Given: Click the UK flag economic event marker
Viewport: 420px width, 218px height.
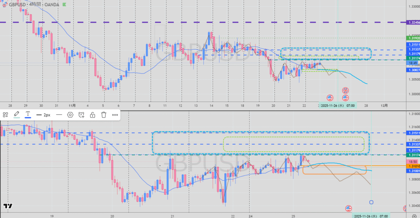Looking at the screenshot, I should pos(345,90).
